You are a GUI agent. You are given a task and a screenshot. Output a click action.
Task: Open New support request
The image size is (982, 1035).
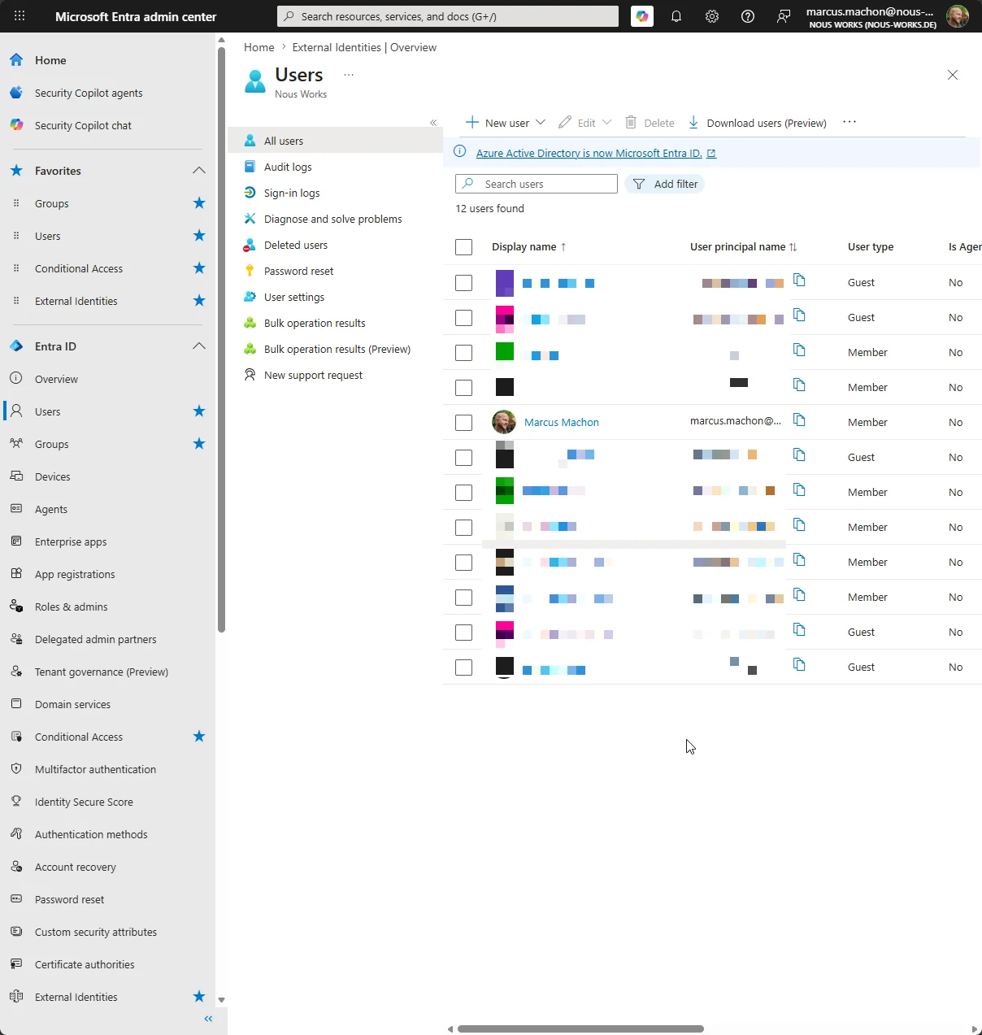(313, 375)
